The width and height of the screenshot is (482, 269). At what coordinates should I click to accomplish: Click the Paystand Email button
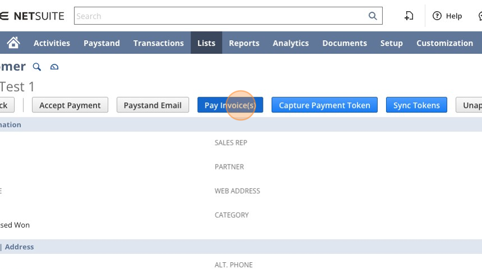pyautogui.click(x=153, y=105)
